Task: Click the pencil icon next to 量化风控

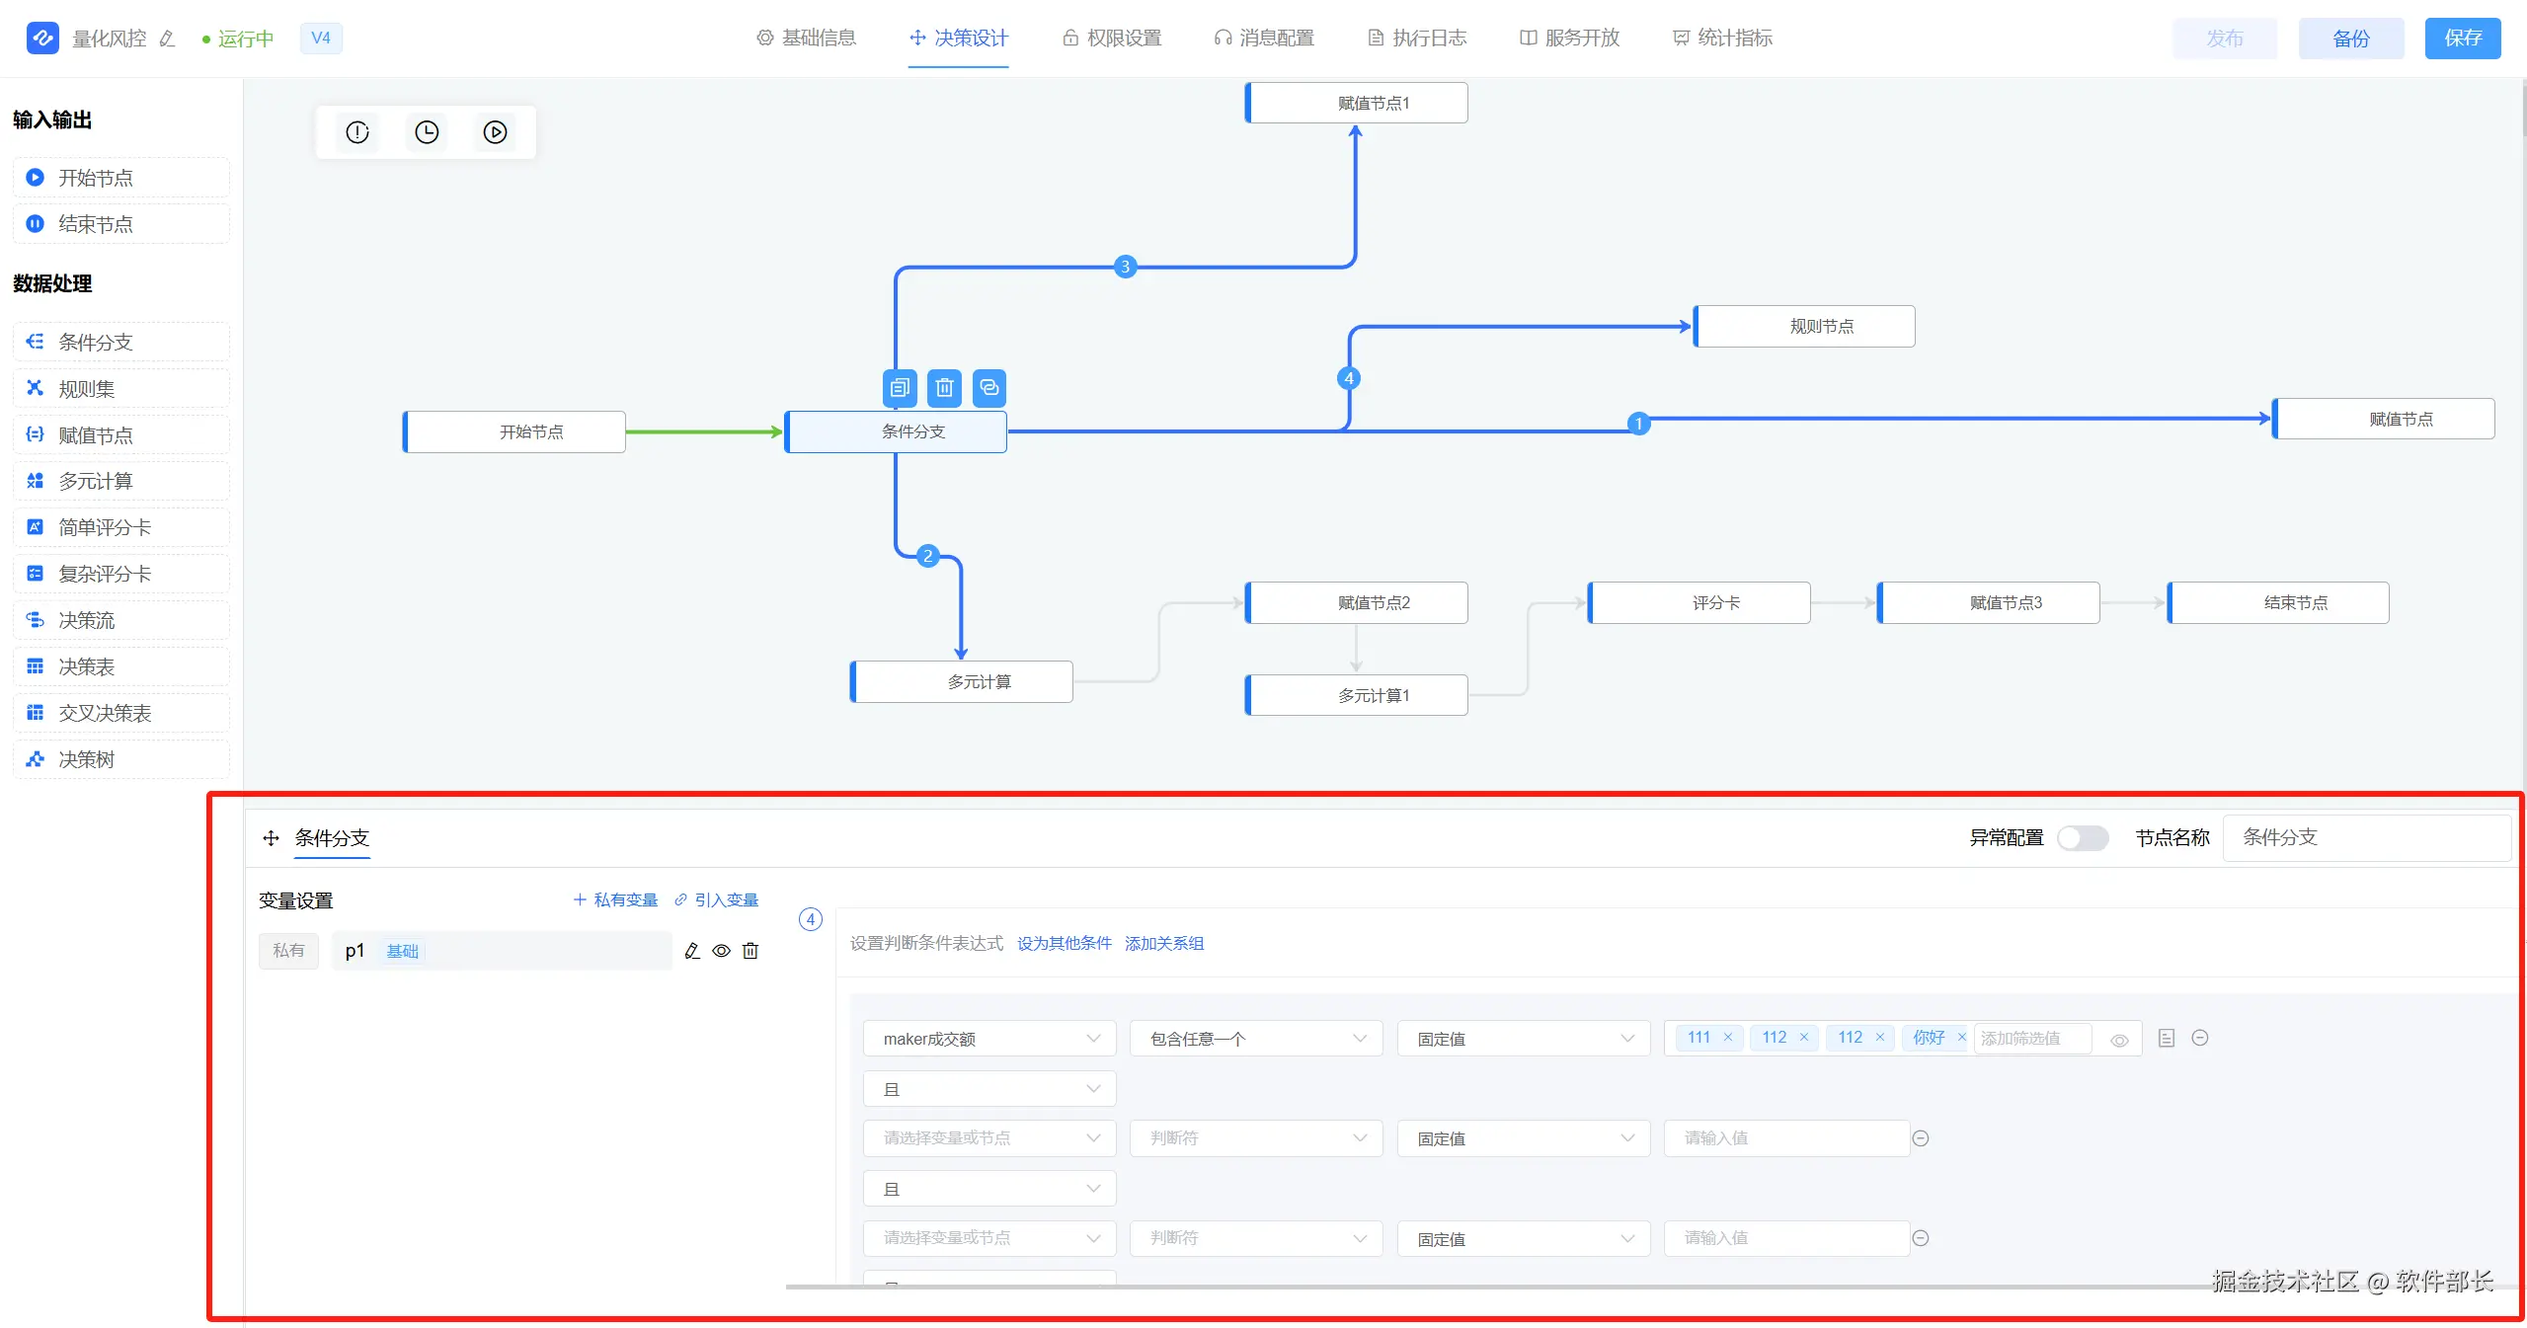Action: click(x=167, y=39)
